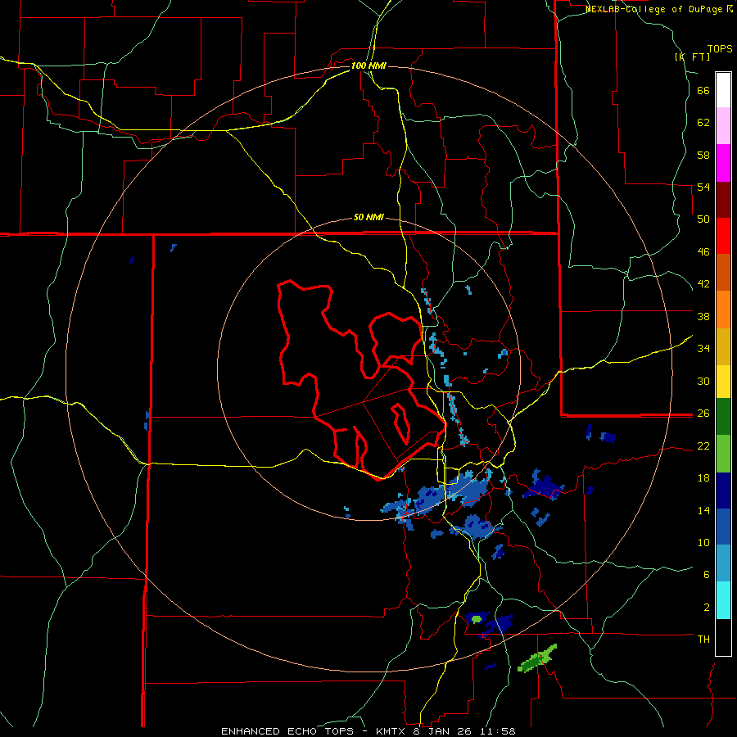Screen dimensions: 737x737
Task: Click the 22 legend value
Action: pos(703,446)
